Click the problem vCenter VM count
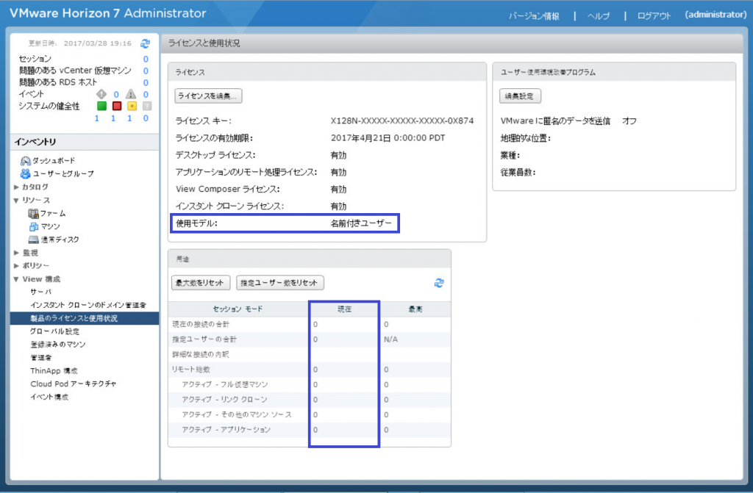 coord(146,71)
